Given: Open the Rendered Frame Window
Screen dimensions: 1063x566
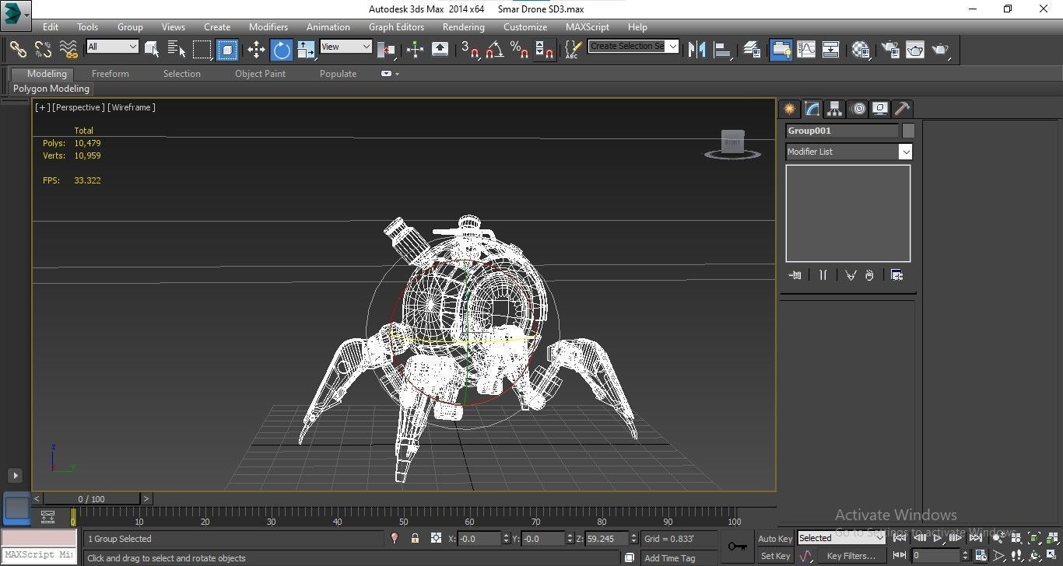Looking at the screenshot, I should pyautogui.click(x=914, y=49).
